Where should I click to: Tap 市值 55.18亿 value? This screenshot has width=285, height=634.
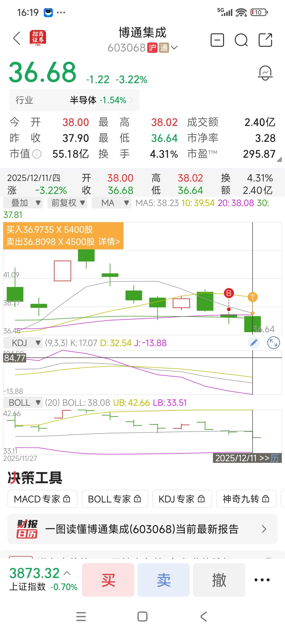point(71,154)
